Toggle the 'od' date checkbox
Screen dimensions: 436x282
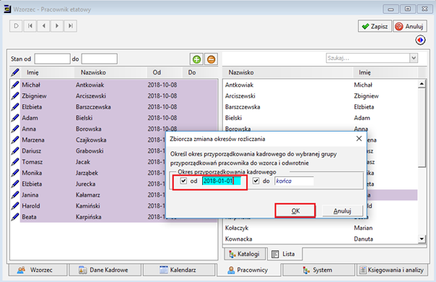coord(183,181)
